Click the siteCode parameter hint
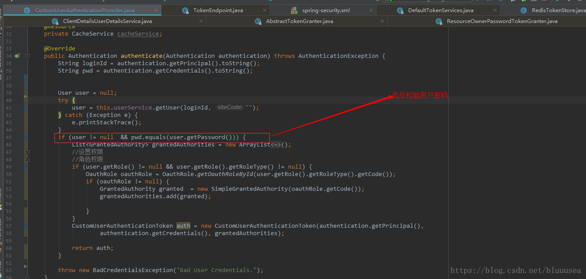Viewport: 586px width, 279px height. pyautogui.click(x=230, y=107)
